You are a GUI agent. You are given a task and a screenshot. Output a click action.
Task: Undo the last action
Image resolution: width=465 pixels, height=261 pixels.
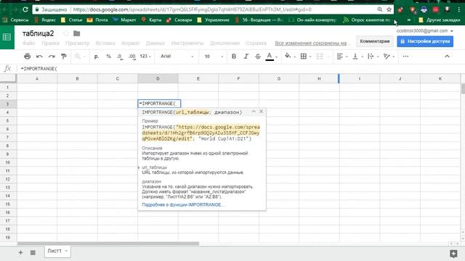tap(39, 57)
